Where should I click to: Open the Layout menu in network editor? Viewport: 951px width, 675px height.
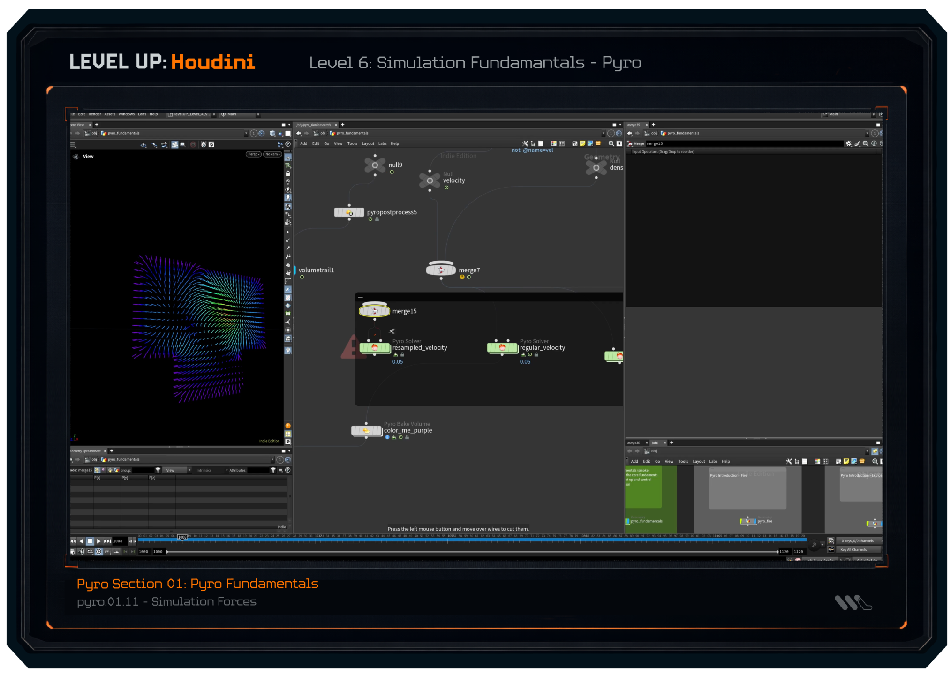point(368,144)
